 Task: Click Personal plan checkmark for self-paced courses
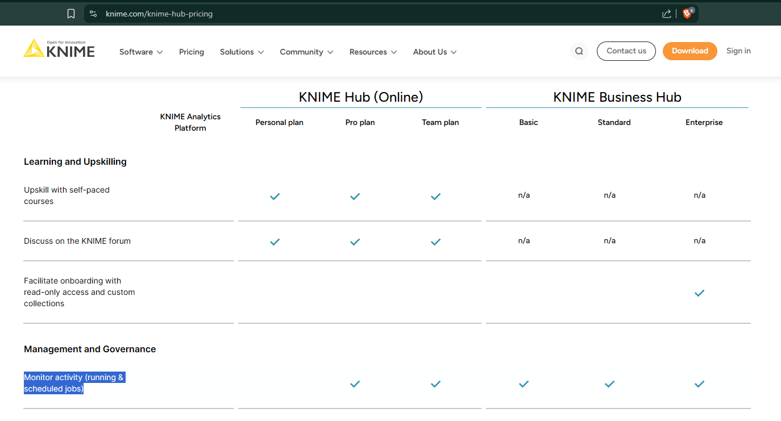pyautogui.click(x=275, y=197)
